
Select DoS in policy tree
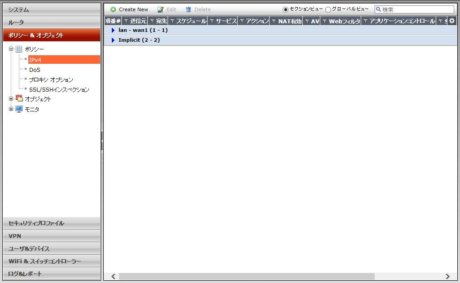(x=35, y=70)
